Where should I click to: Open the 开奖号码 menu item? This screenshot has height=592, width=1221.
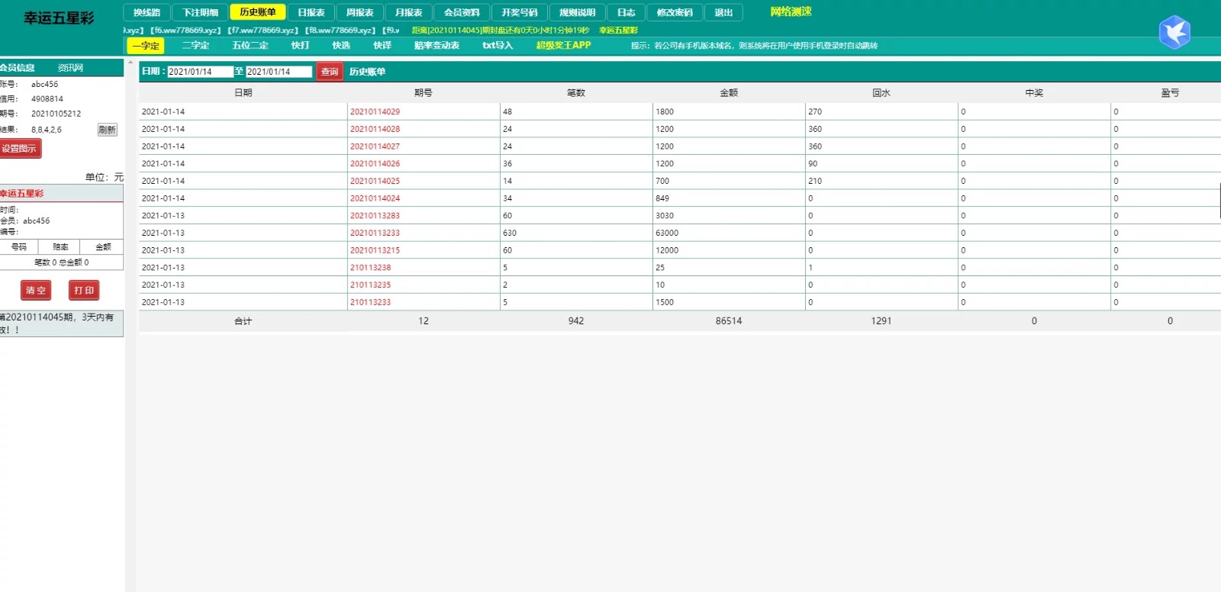pyautogui.click(x=519, y=12)
